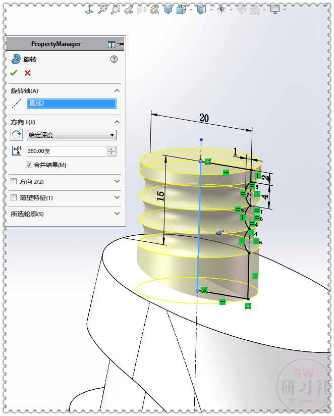334x416 pixels.
Task: Increase the angle using the spinner up arrow
Action: (x=112, y=149)
